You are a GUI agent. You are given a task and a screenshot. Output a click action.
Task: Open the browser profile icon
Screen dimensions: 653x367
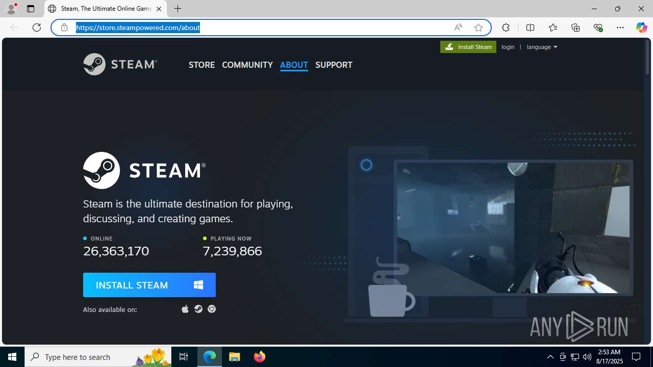tap(11, 9)
